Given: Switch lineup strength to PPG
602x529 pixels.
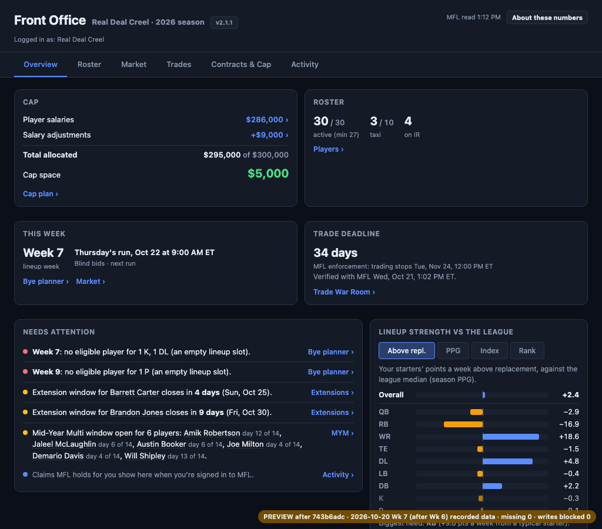Looking at the screenshot, I should pos(453,351).
